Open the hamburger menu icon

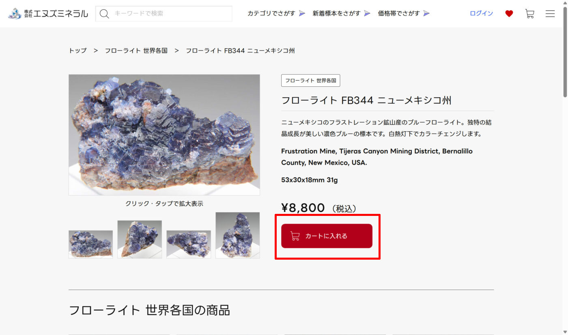click(550, 14)
